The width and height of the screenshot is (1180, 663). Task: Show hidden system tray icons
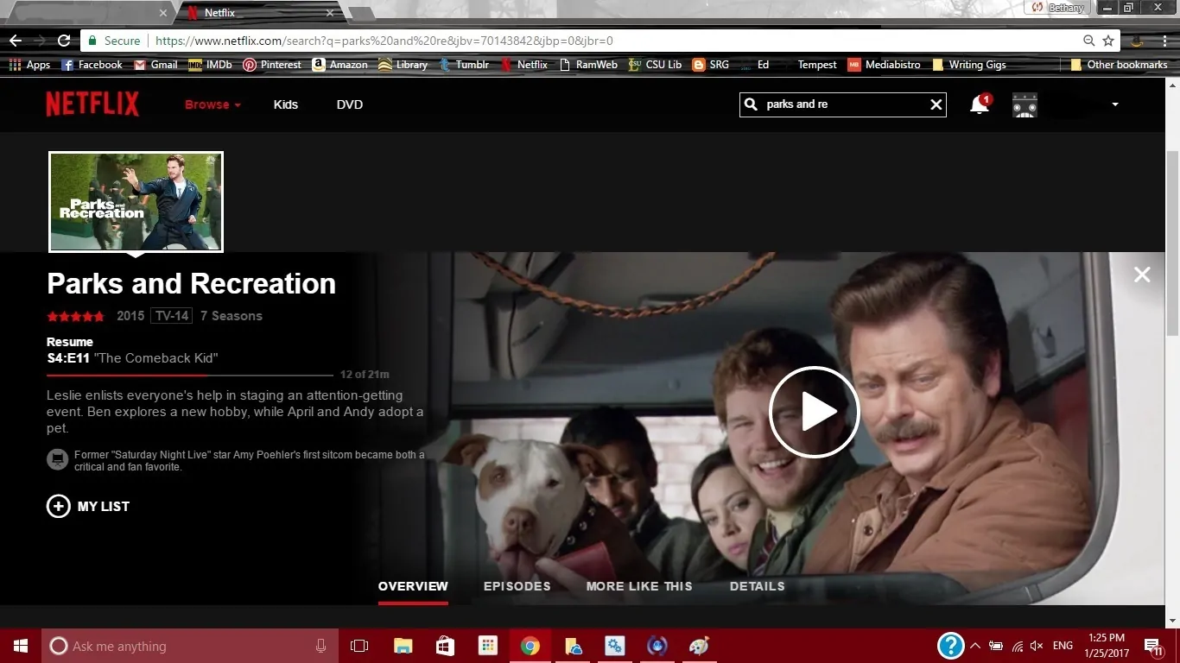coord(975,646)
